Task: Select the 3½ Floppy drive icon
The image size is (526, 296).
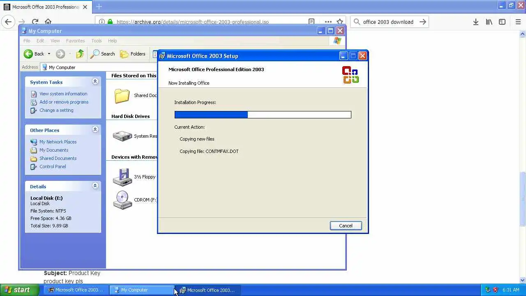Action: [x=122, y=177]
